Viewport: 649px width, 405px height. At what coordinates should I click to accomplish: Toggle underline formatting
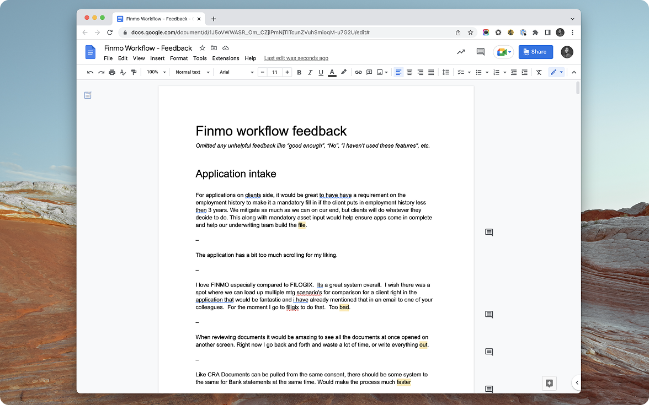(321, 72)
